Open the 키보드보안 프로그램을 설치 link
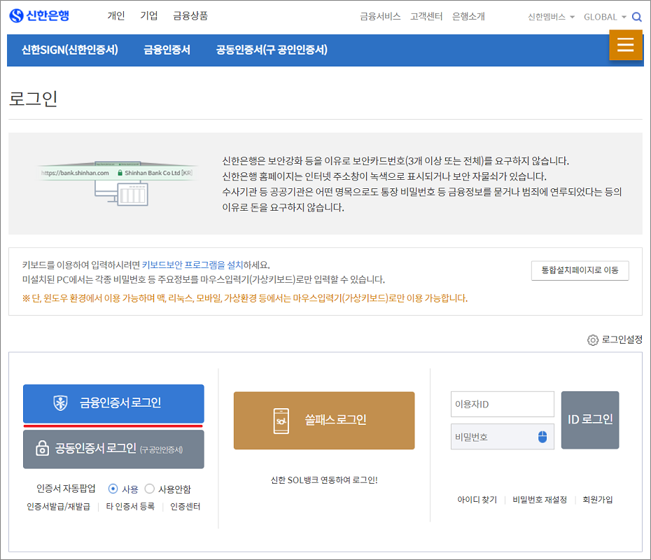 coord(192,265)
